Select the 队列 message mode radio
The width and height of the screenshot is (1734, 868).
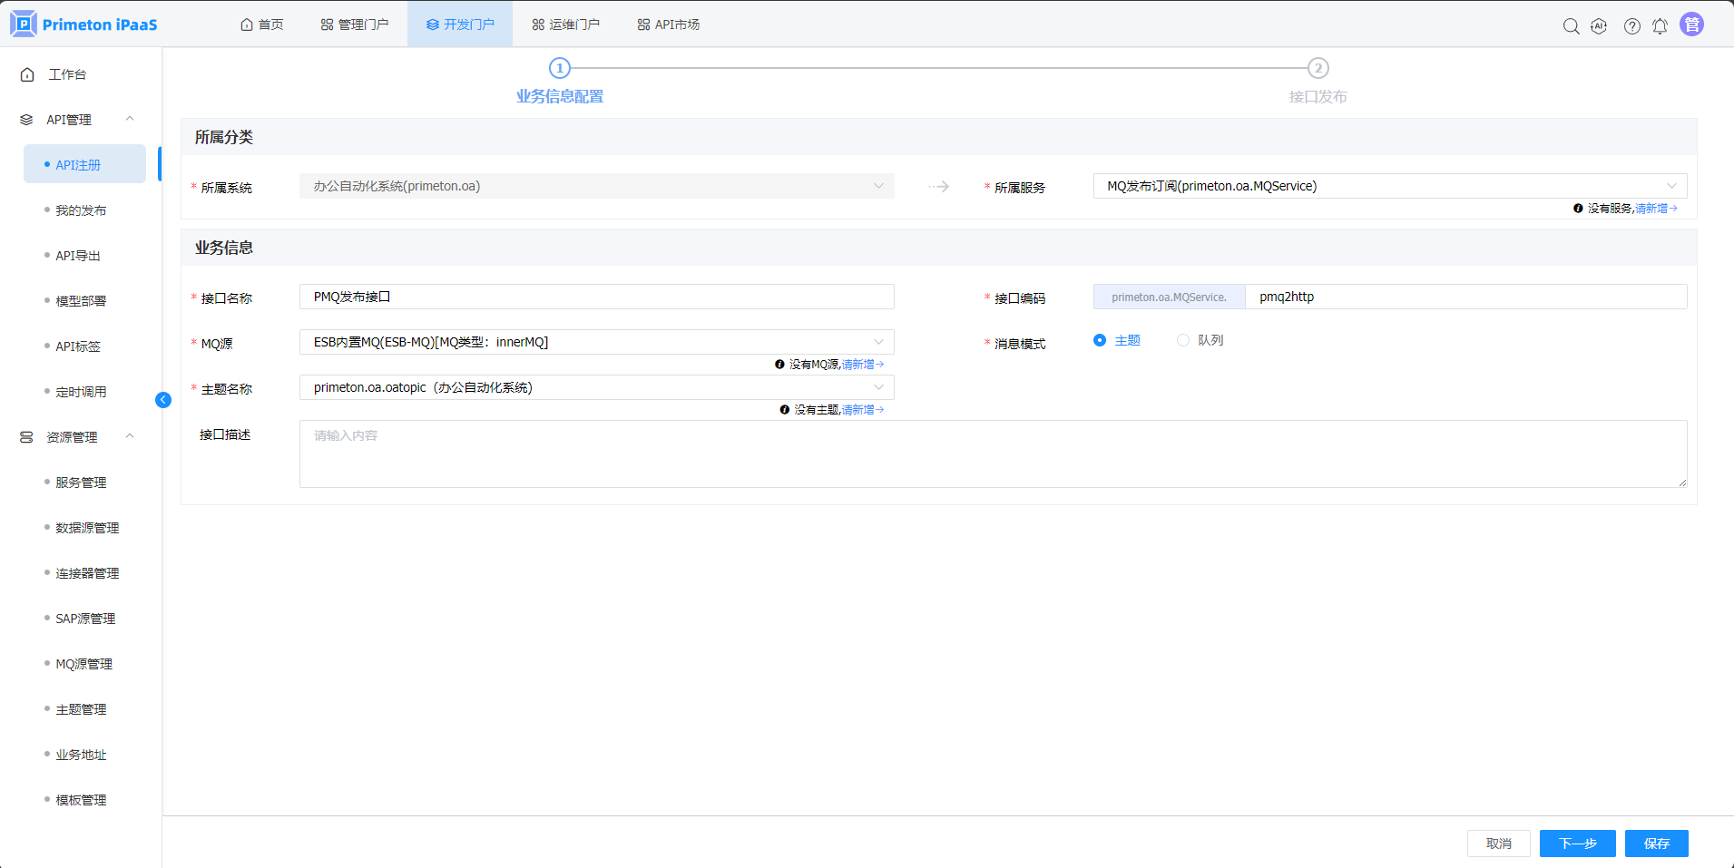(x=1183, y=340)
